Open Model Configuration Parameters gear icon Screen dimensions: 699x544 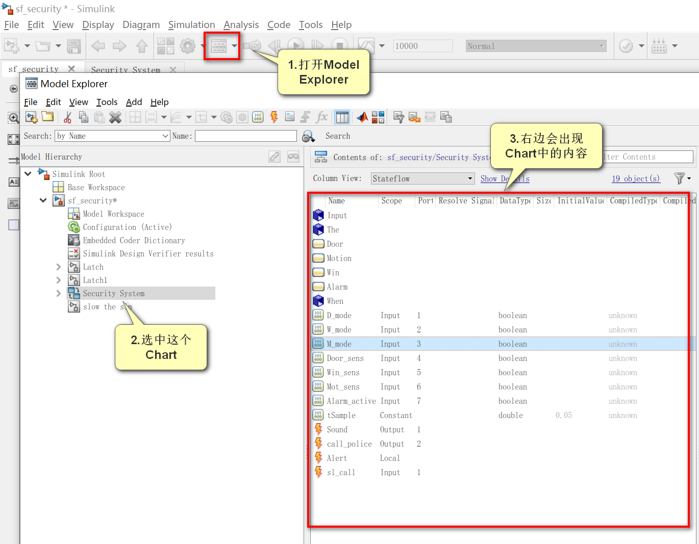[188, 46]
